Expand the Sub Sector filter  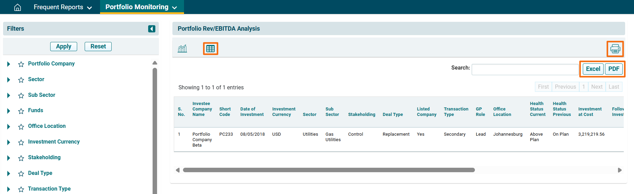click(9, 95)
